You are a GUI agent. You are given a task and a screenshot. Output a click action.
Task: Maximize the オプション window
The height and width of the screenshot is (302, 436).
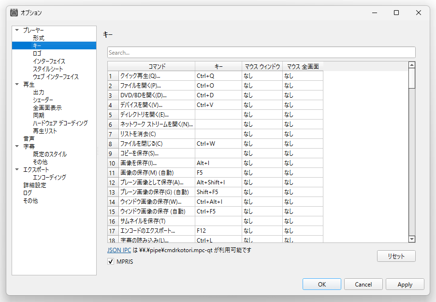(396, 13)
